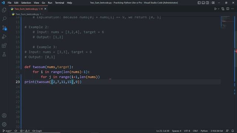Expand run options dropdown arrow
The image size is (237, 133).
pyautogui.click(x=218, y=9)
